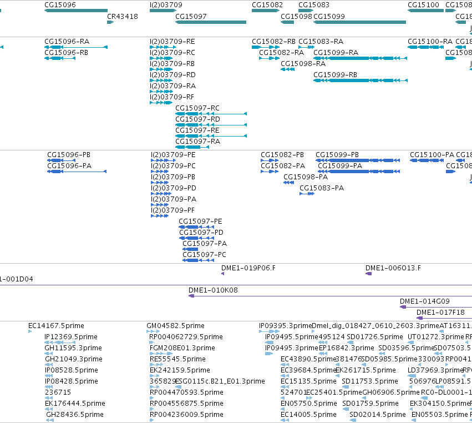Click transcript label CG15097-RA
The image size is (472, 423).
[x=198, y=142]
